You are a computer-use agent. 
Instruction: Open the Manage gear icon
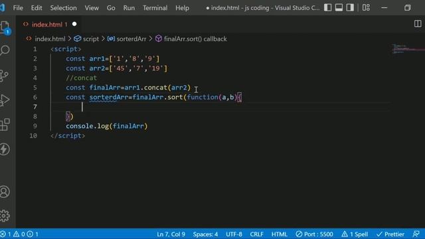[x=5, y=216]
